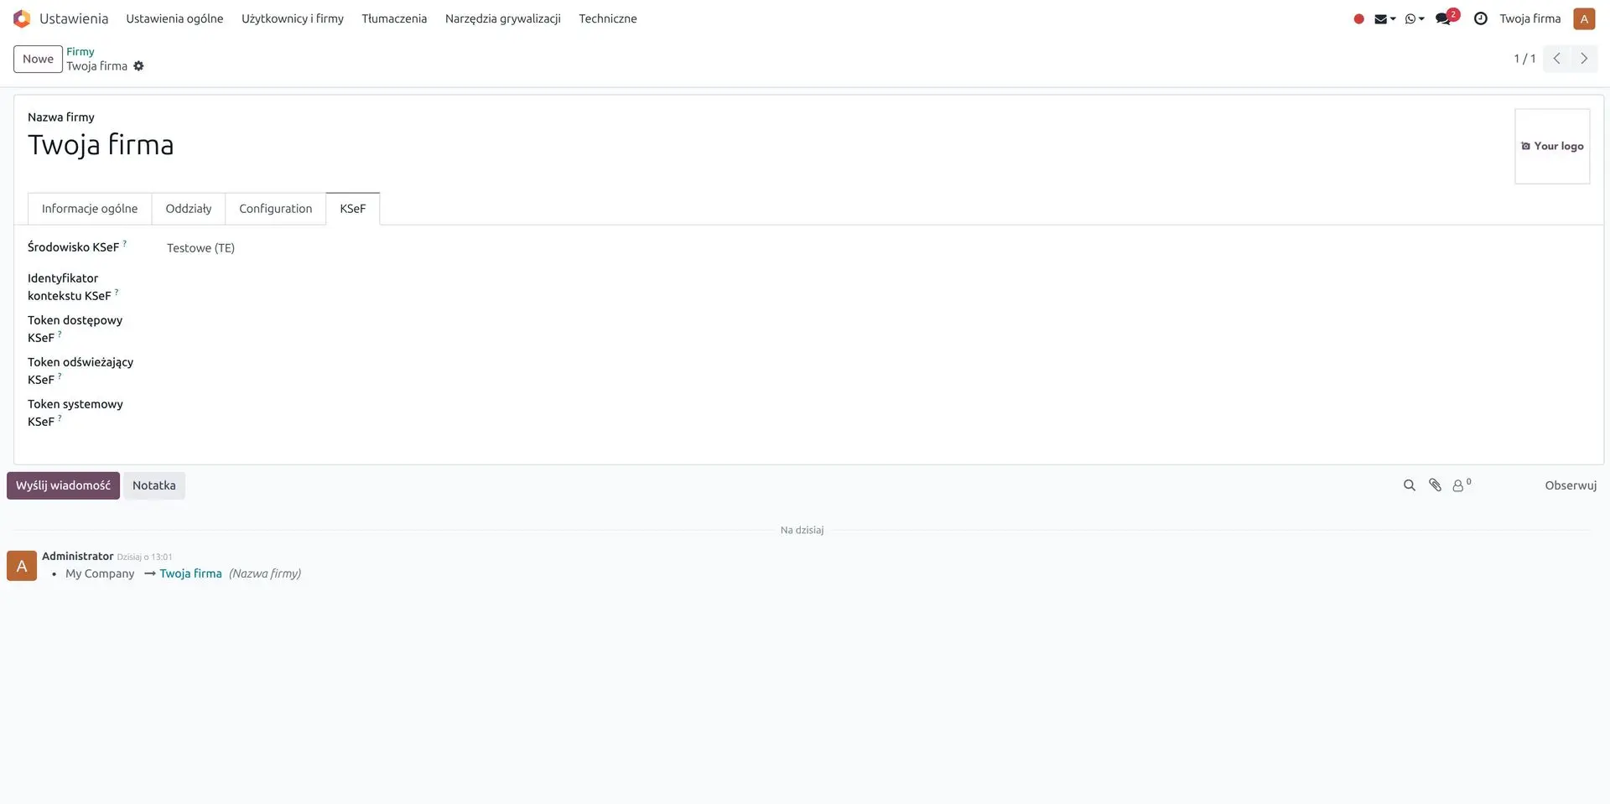Show followers via the person icon
The width and height of the screenshot is (1610, 804).
(x=1459, y=485)
